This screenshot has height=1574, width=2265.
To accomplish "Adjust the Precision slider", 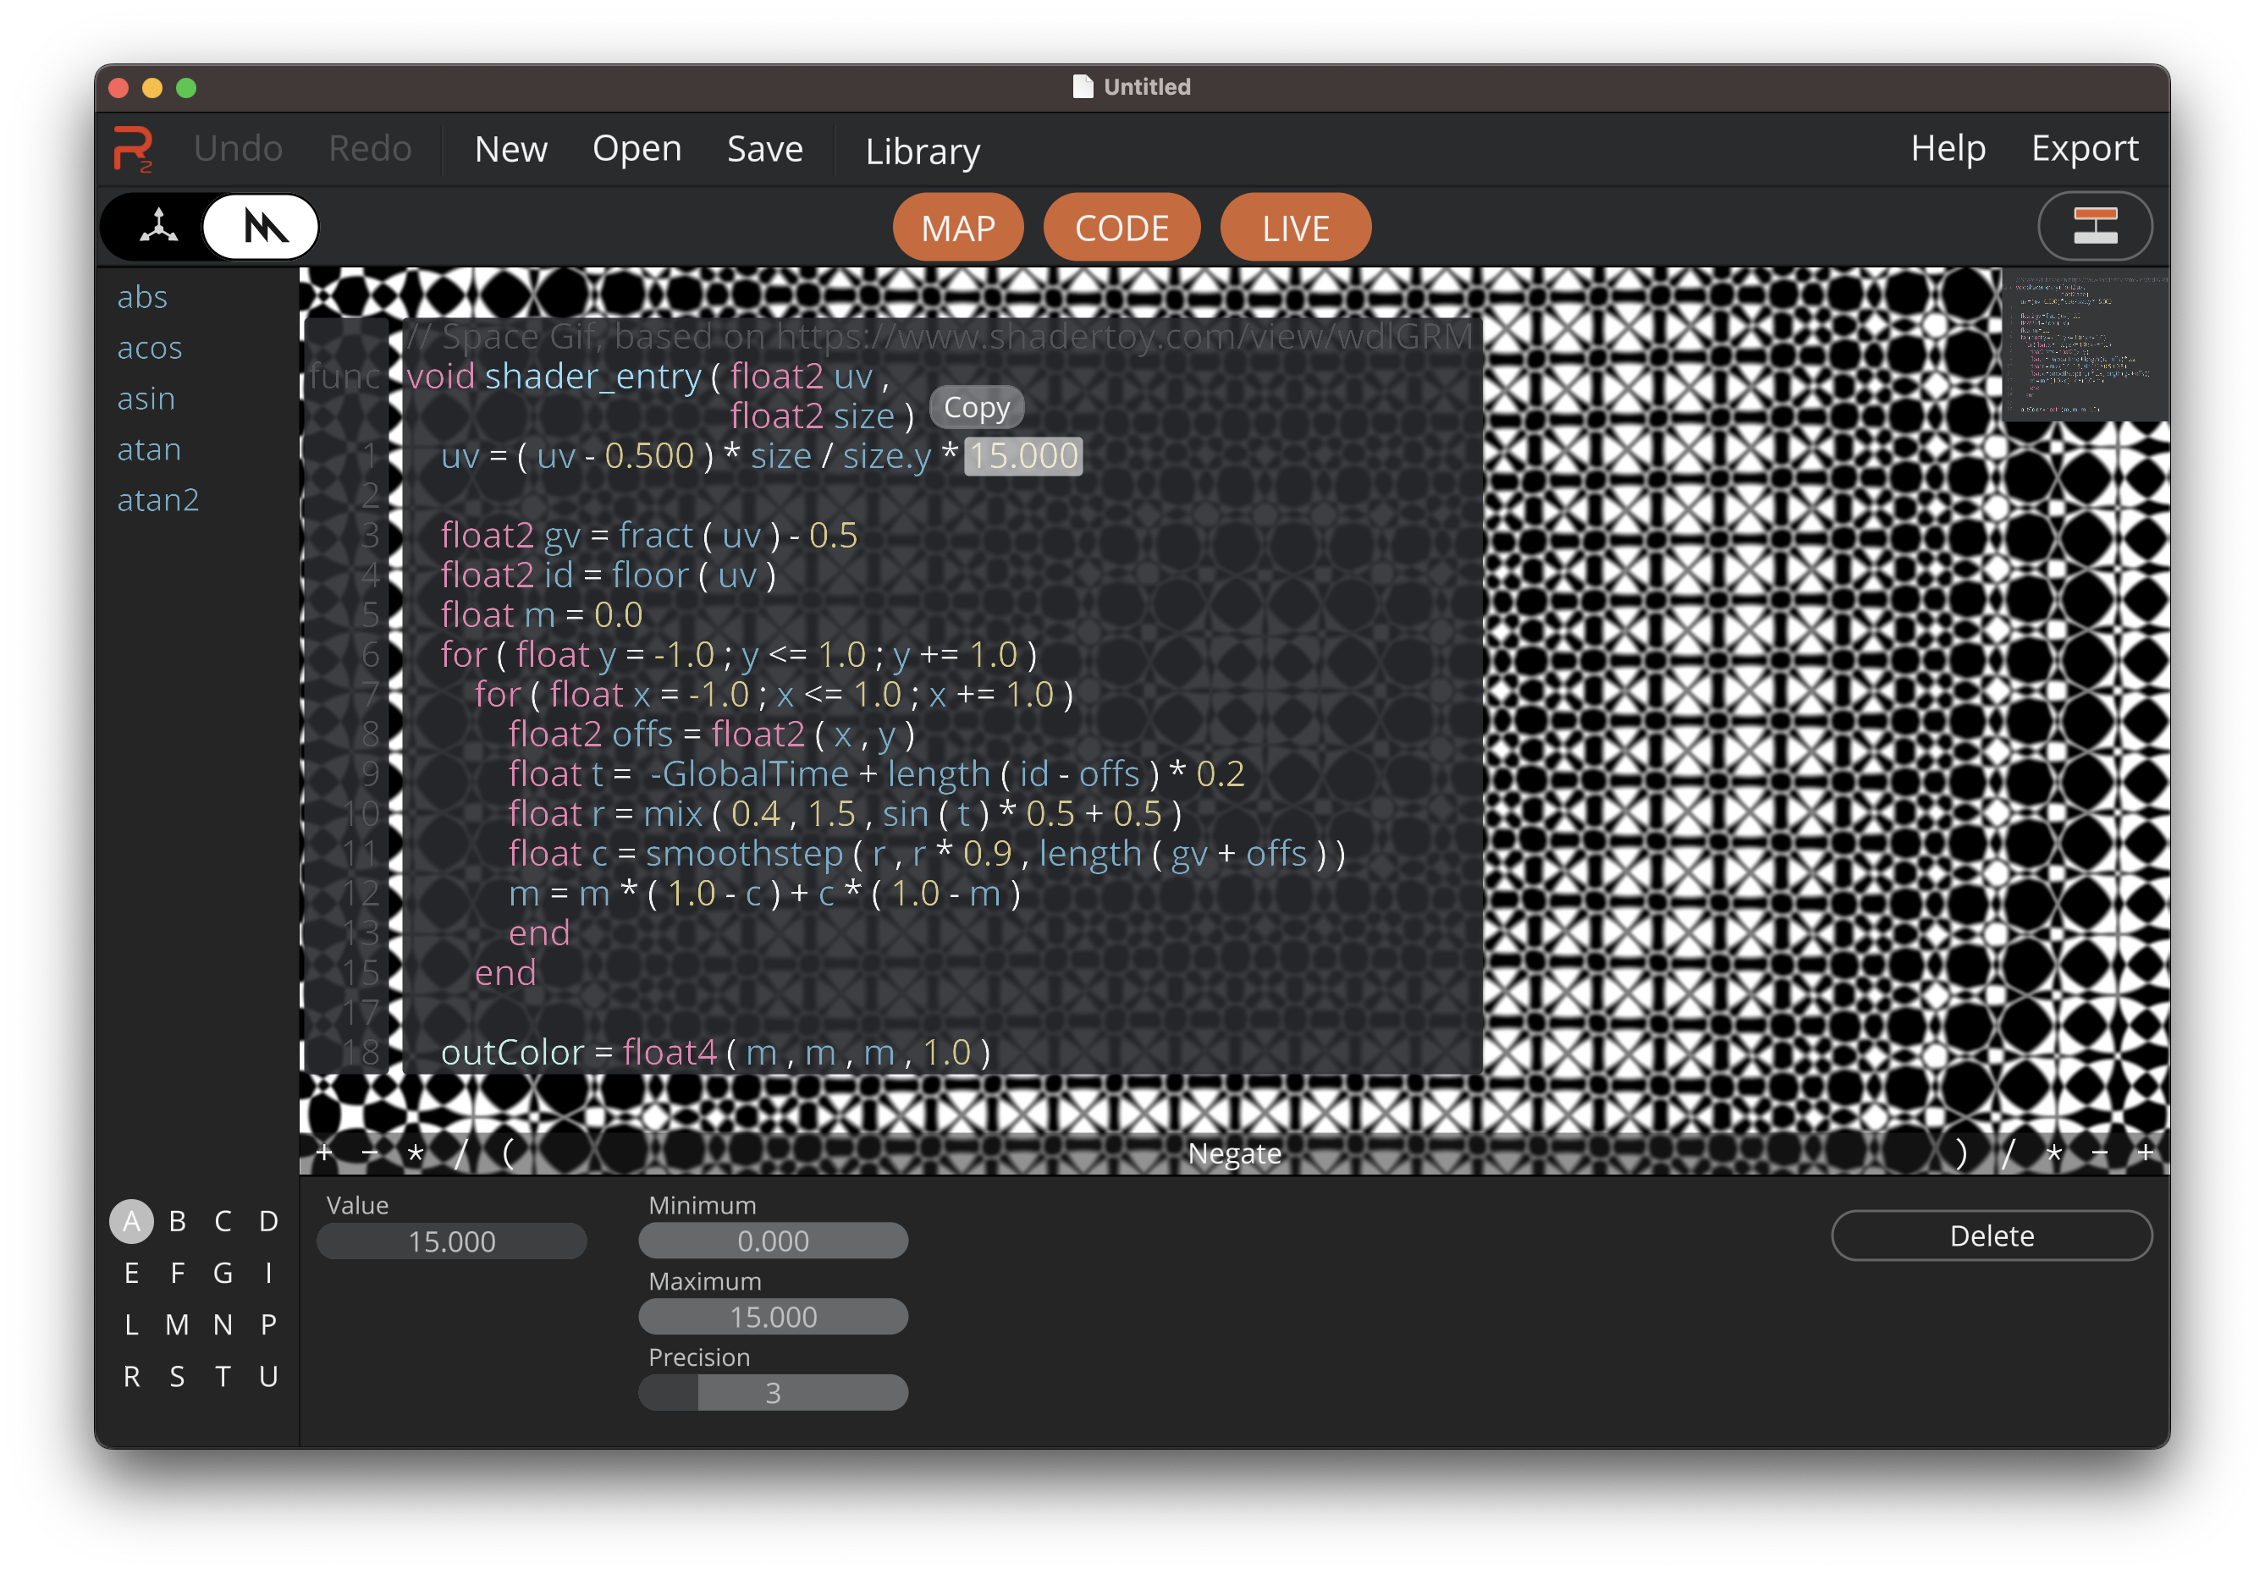I will 773,1393.
